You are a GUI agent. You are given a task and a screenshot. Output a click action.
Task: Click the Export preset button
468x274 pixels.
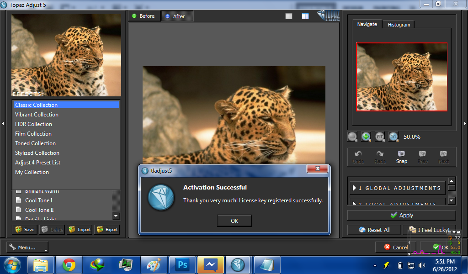pyautogui.click(x=107, y=230)
